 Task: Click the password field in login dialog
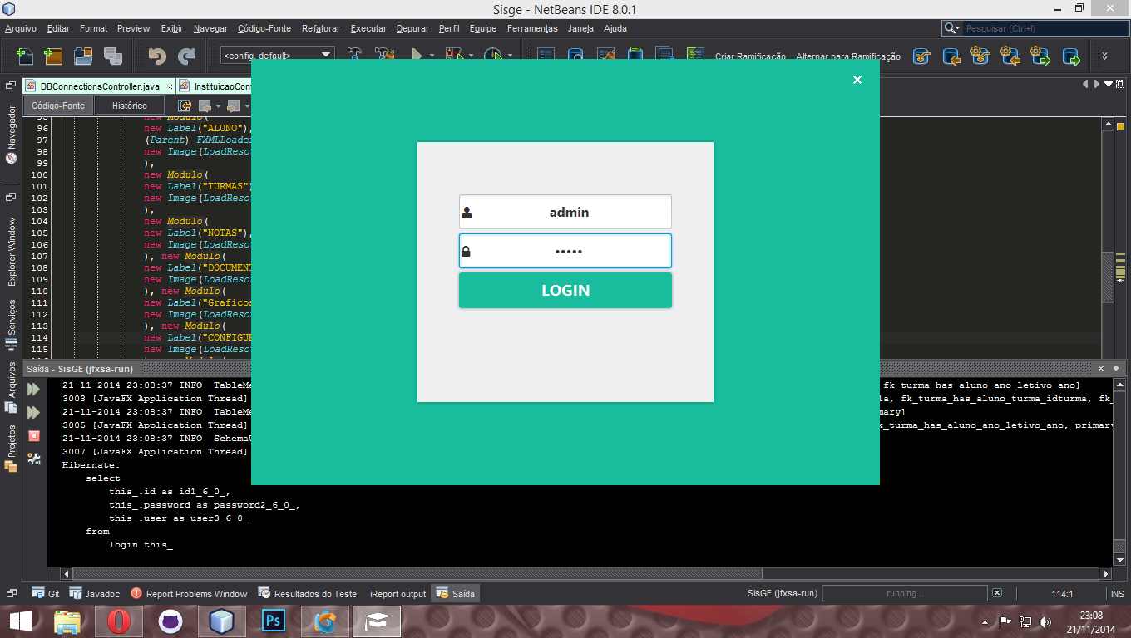[565, 251]
